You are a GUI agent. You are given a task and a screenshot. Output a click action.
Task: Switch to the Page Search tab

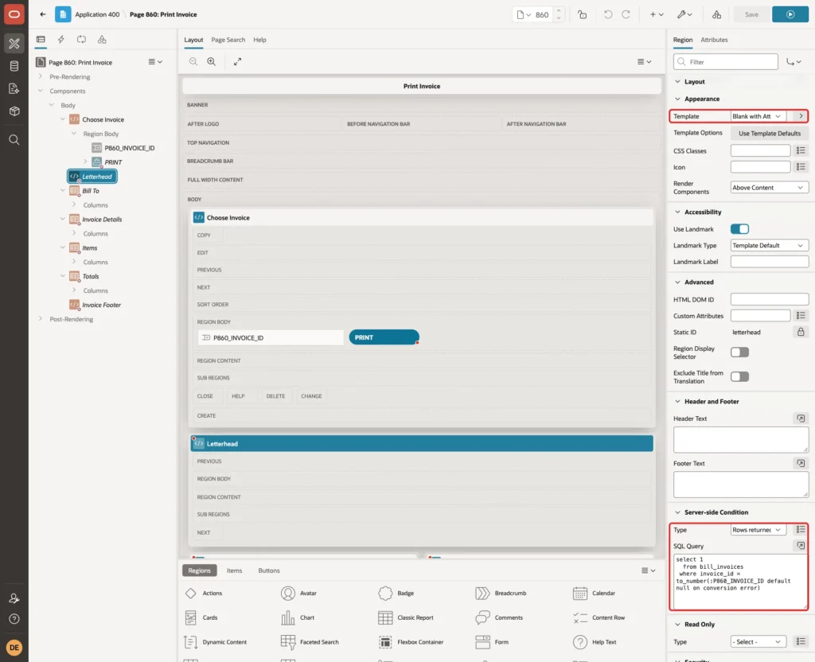pos(228,40)
